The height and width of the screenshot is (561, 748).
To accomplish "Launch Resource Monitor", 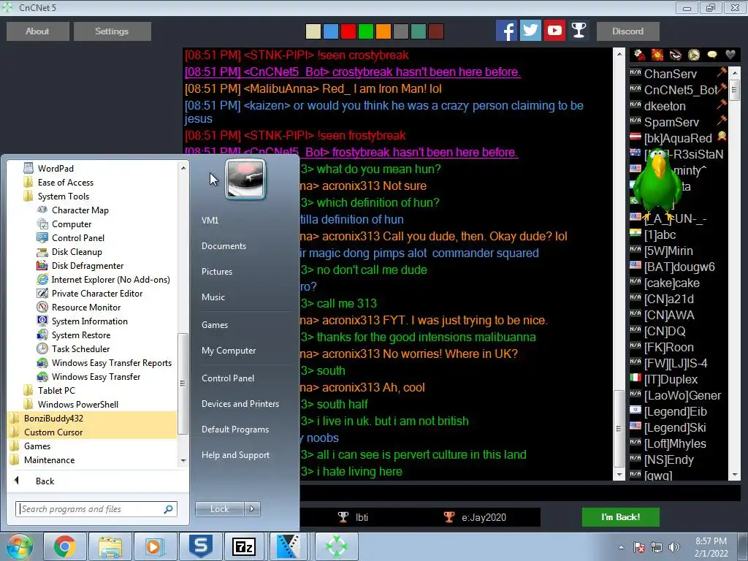I will point(86,308).
